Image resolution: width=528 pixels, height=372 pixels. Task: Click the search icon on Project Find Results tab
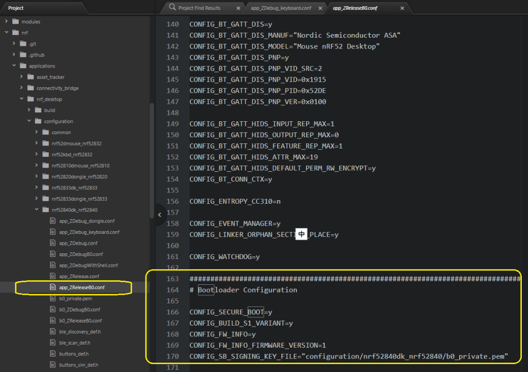[x=172, y=8]
